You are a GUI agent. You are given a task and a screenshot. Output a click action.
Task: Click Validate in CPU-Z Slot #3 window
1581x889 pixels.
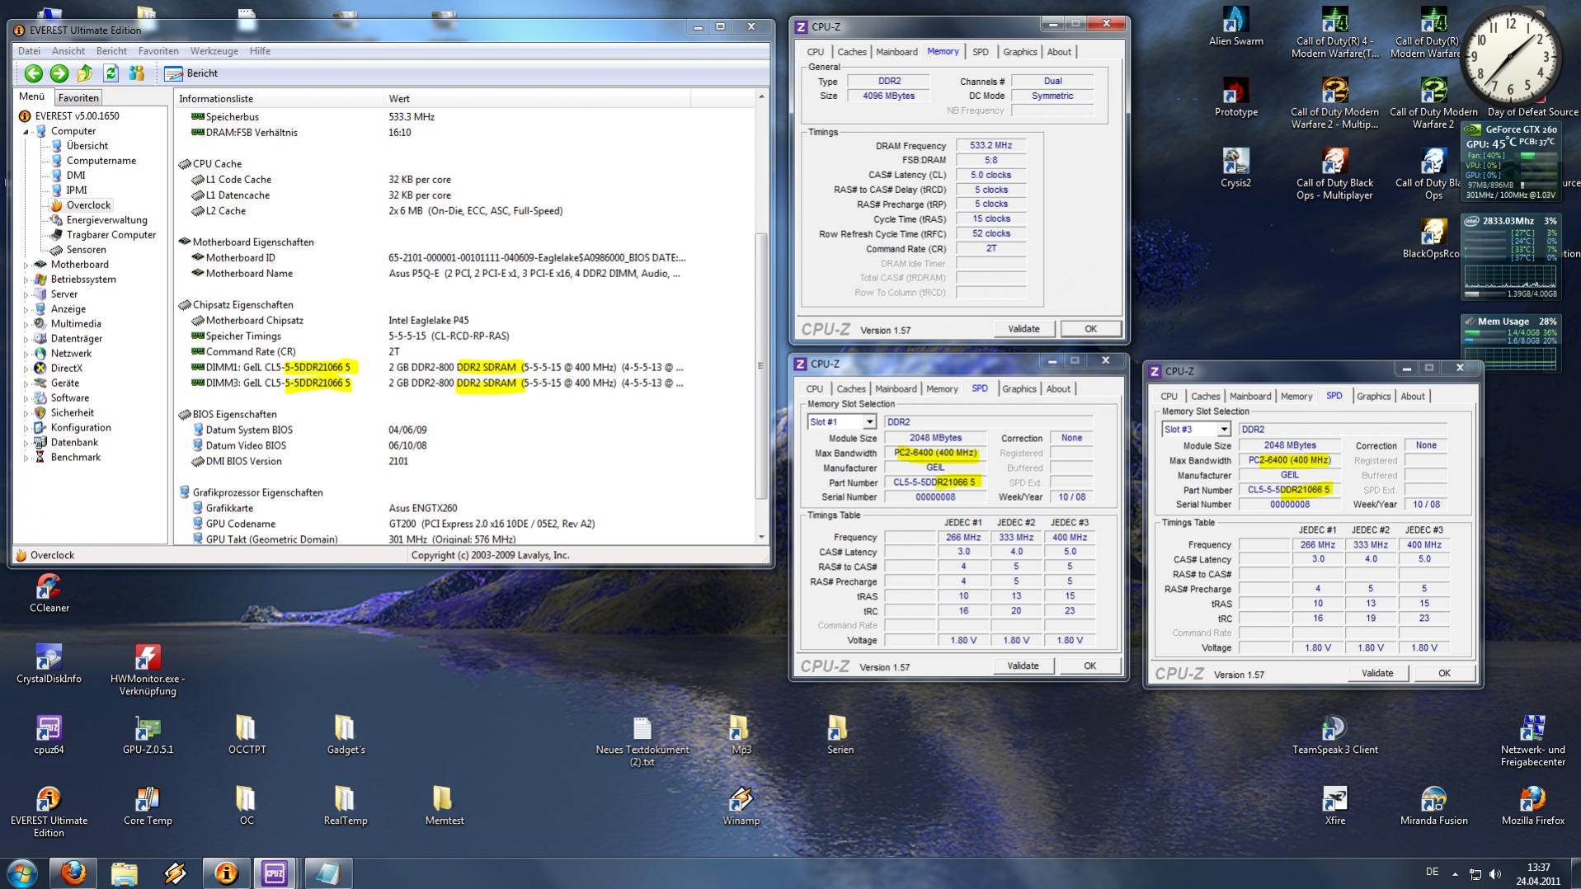(1377, 674)
